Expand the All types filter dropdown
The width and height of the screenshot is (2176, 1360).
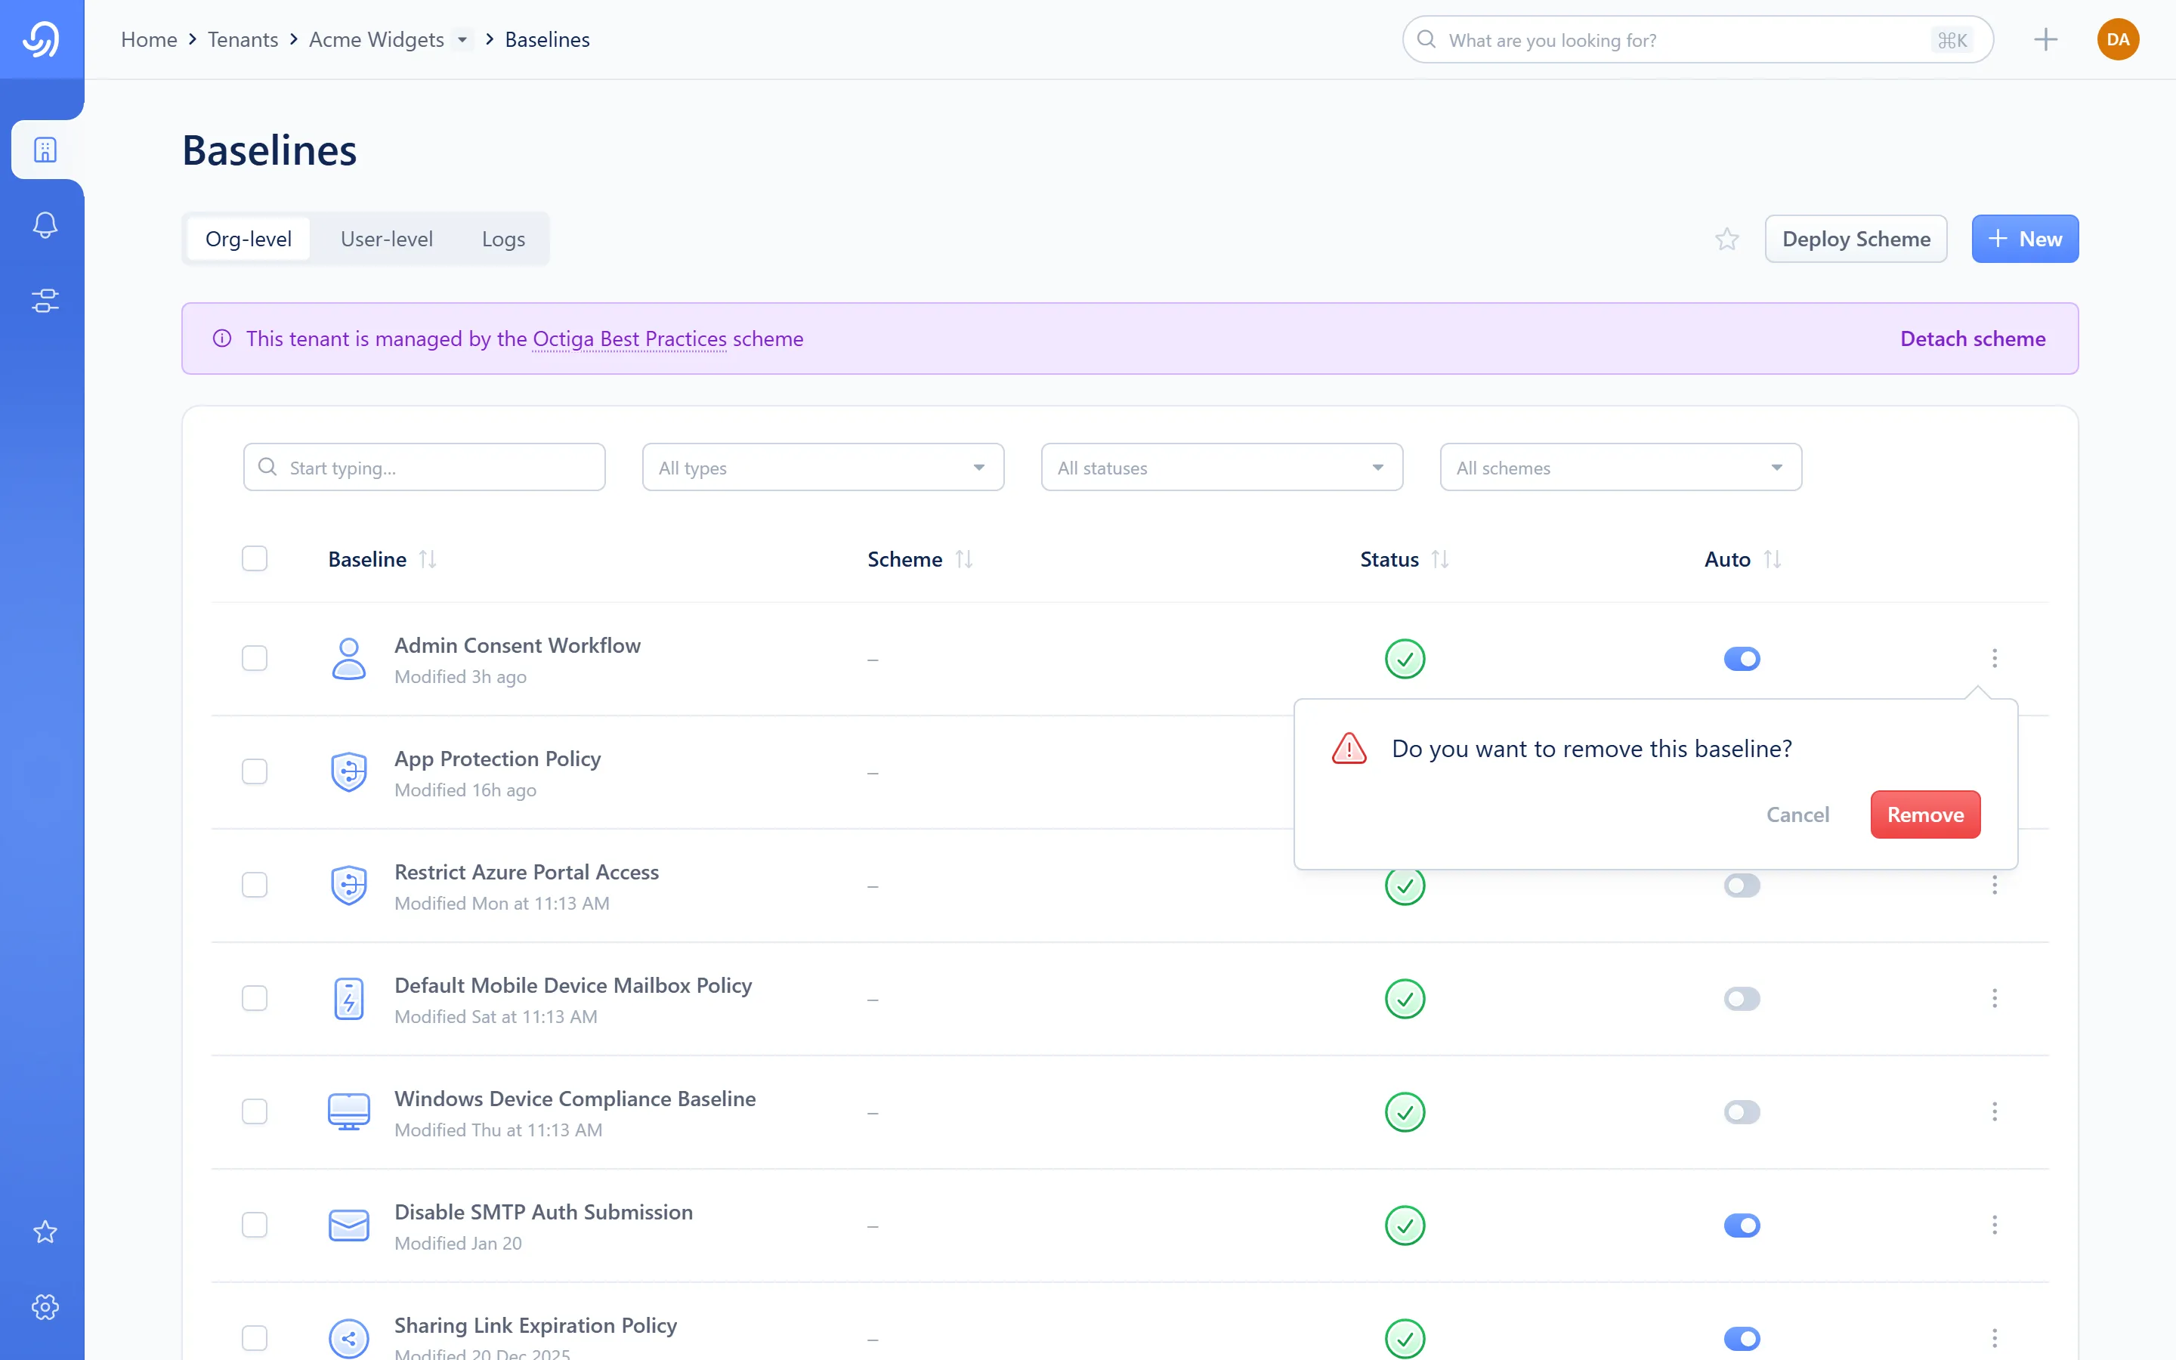[x=823, y=467]
